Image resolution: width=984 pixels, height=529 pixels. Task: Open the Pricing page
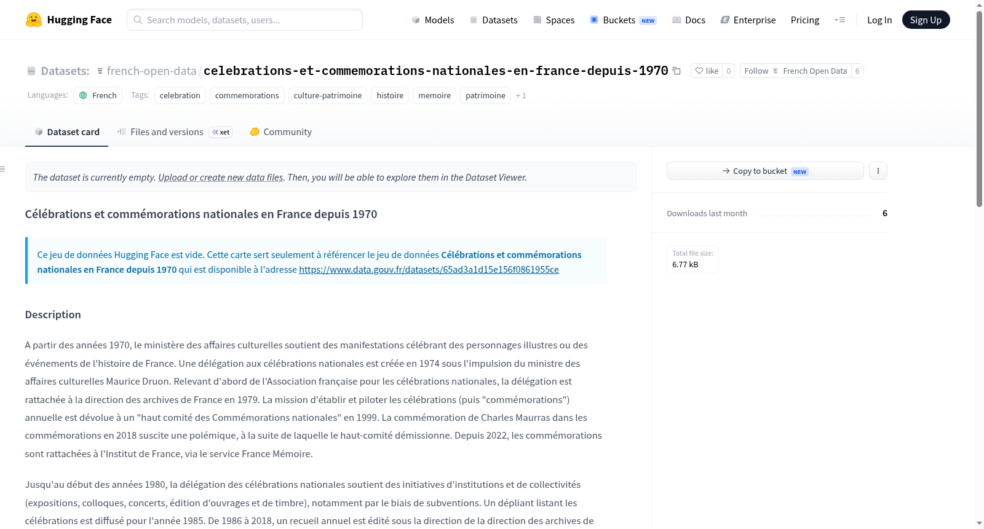pyautogui.click(x=805, y=20)
